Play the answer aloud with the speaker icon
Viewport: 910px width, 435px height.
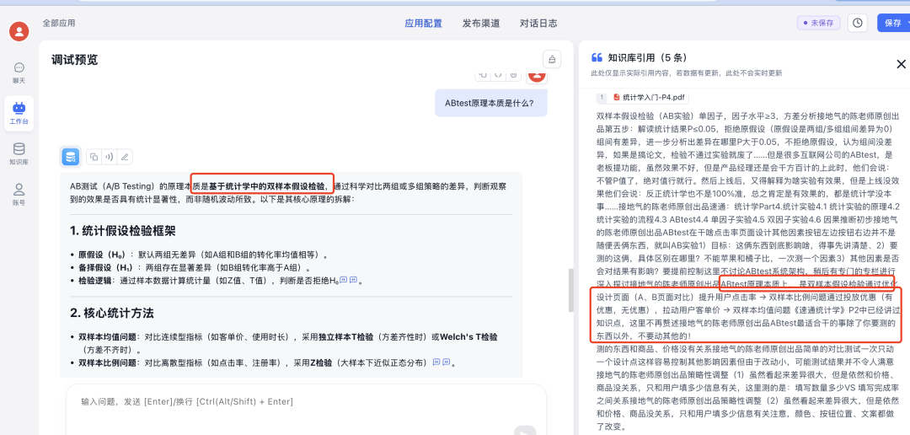point(109,156)
